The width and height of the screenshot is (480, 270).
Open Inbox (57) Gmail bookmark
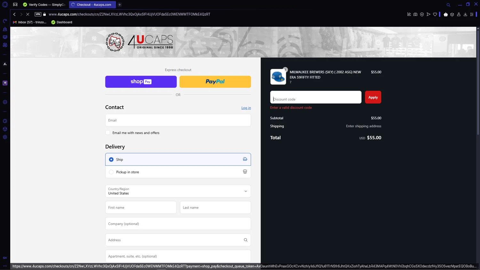pyautogui.click(x=29, y=22)
